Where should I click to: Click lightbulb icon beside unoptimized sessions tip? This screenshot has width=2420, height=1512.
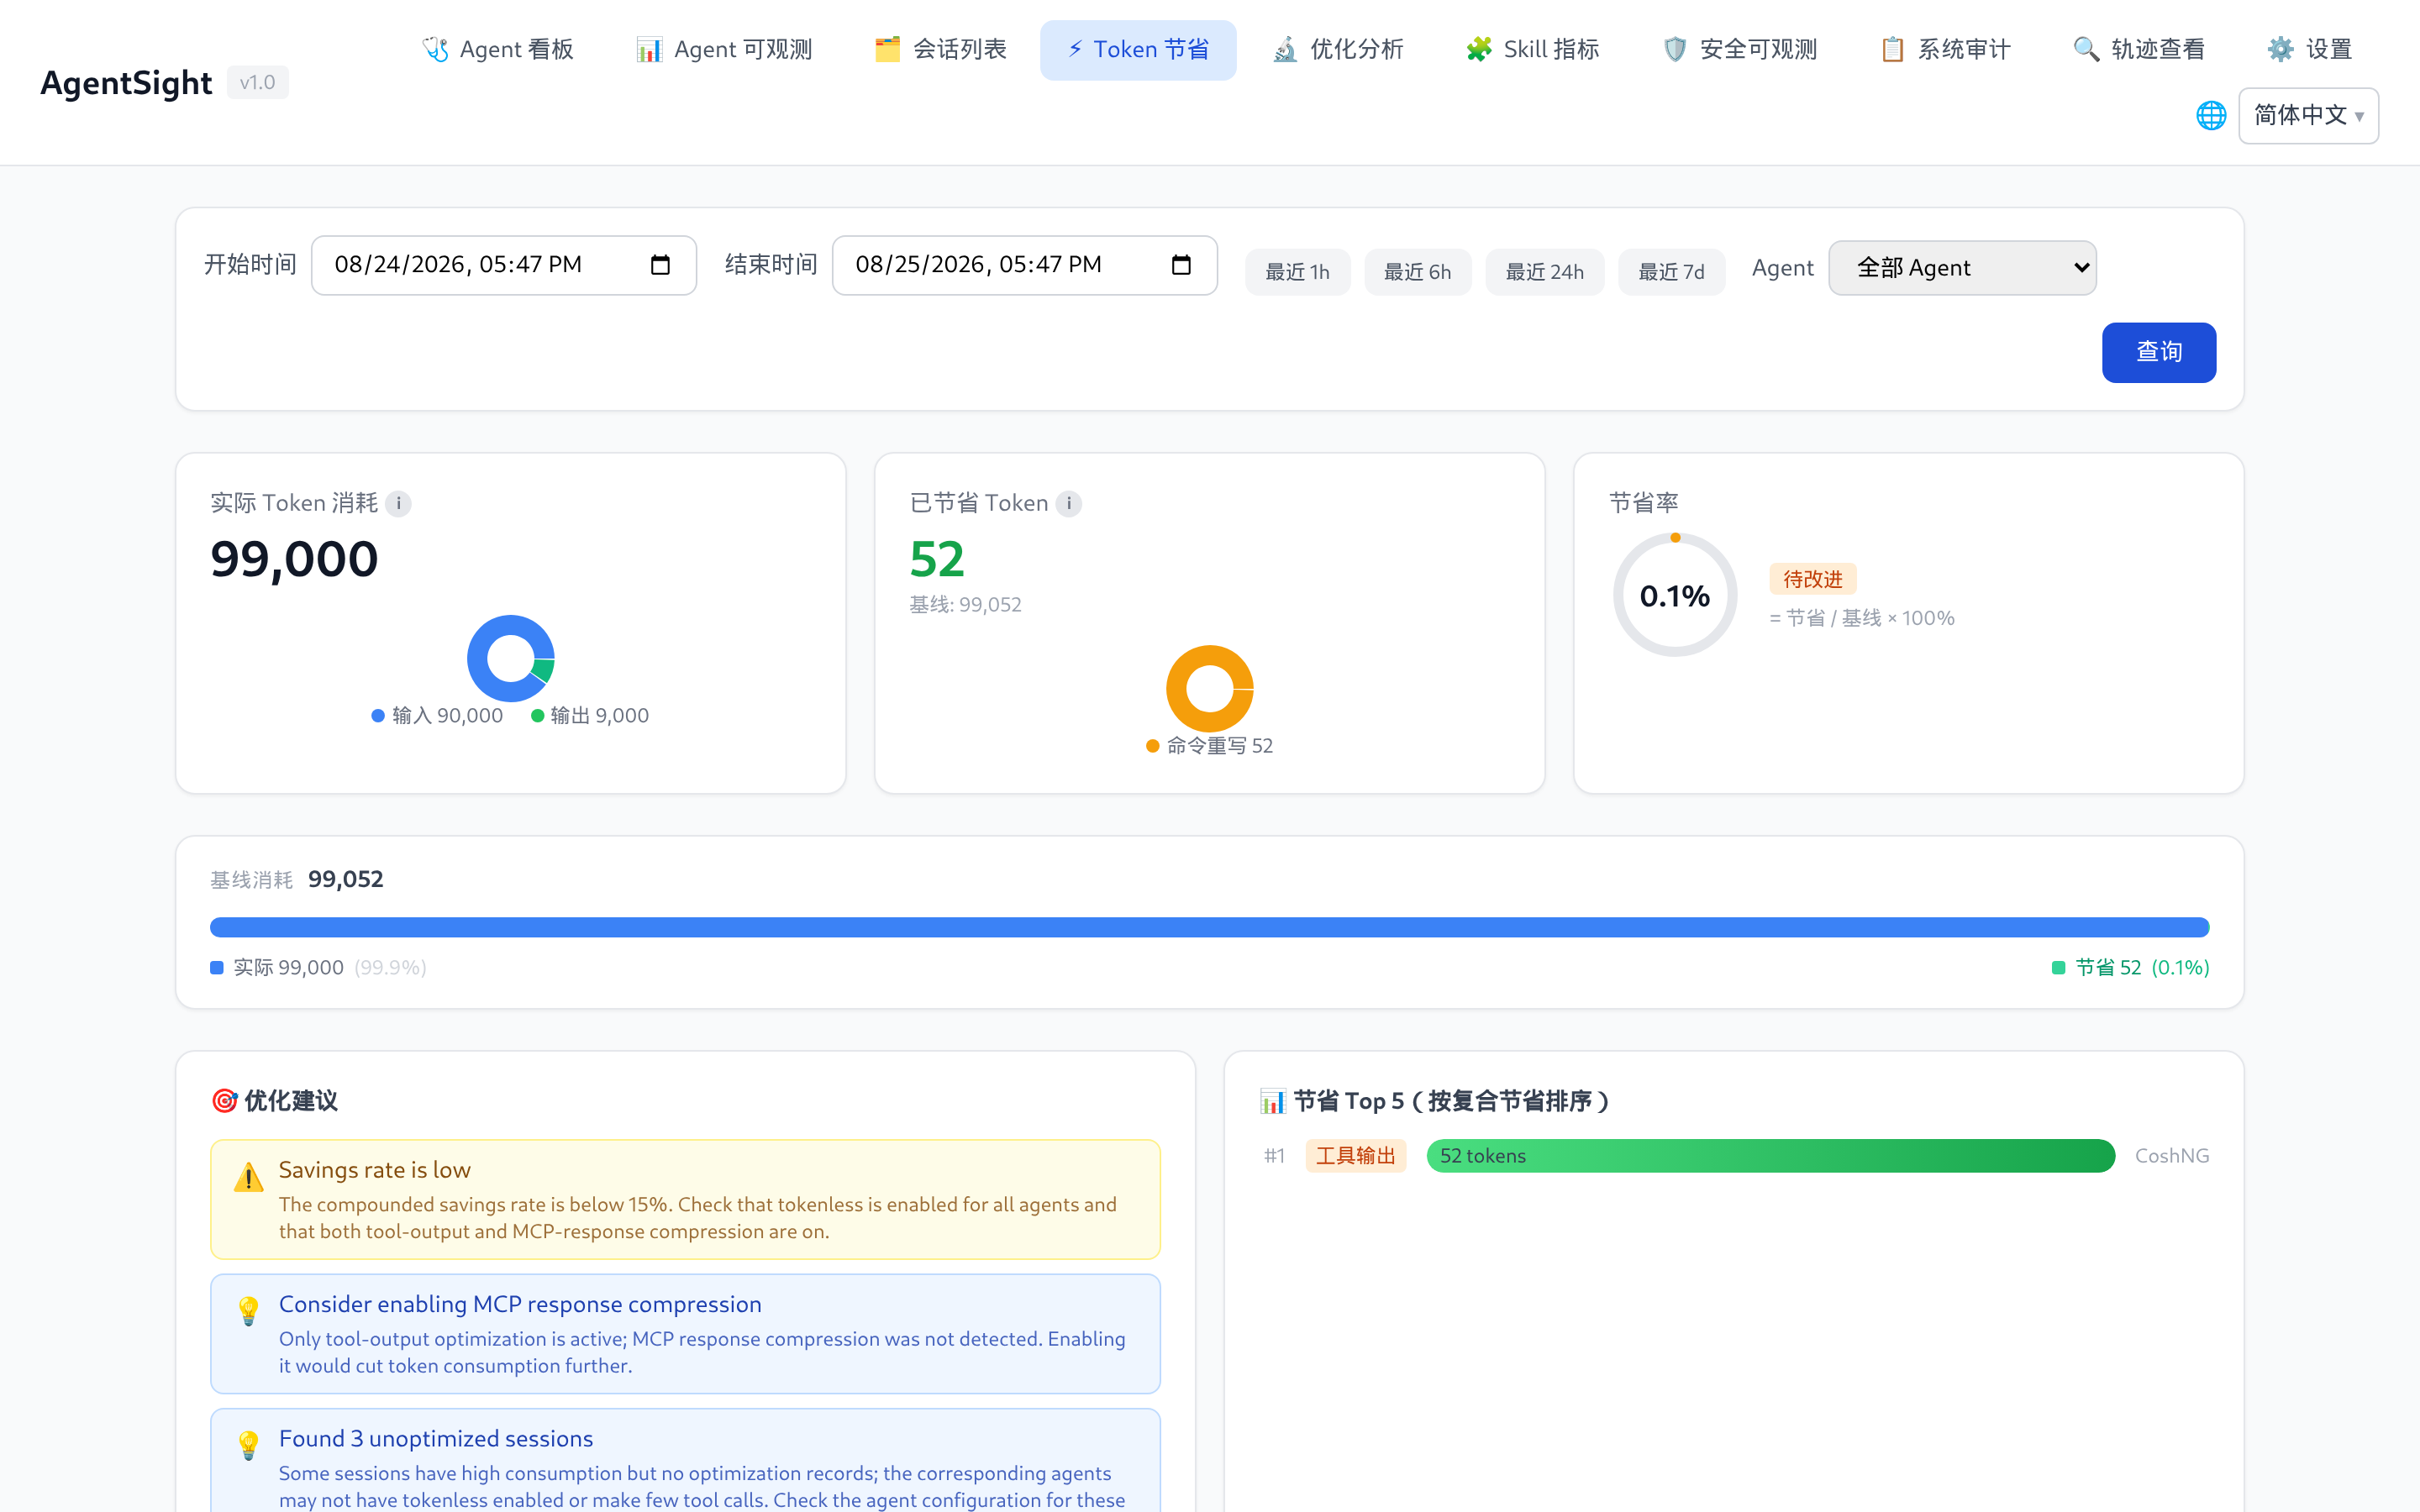pyautogui.click(x=248, y=1445)
